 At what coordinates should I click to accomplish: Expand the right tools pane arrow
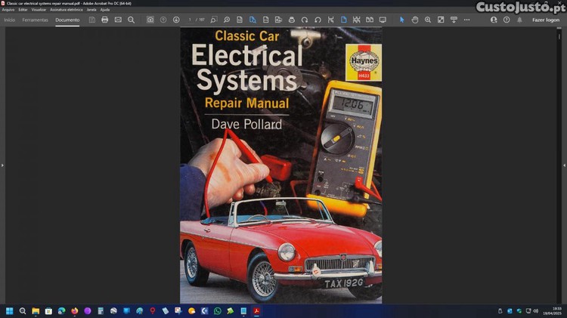[x=564, y=165]
